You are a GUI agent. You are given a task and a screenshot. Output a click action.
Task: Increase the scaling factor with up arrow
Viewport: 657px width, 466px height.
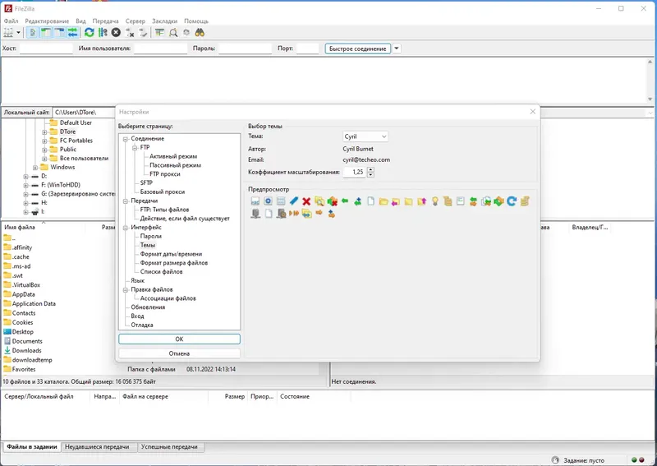click(x=370, y=169)
